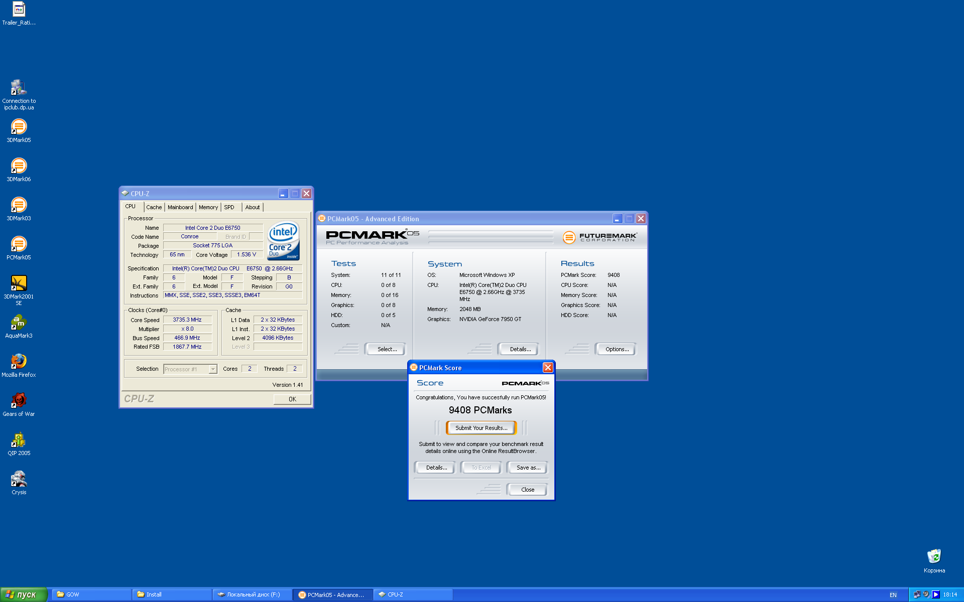Click Save as... button in score dialog
This screenshot has height=602, width=964.
(x=528, y=468)
